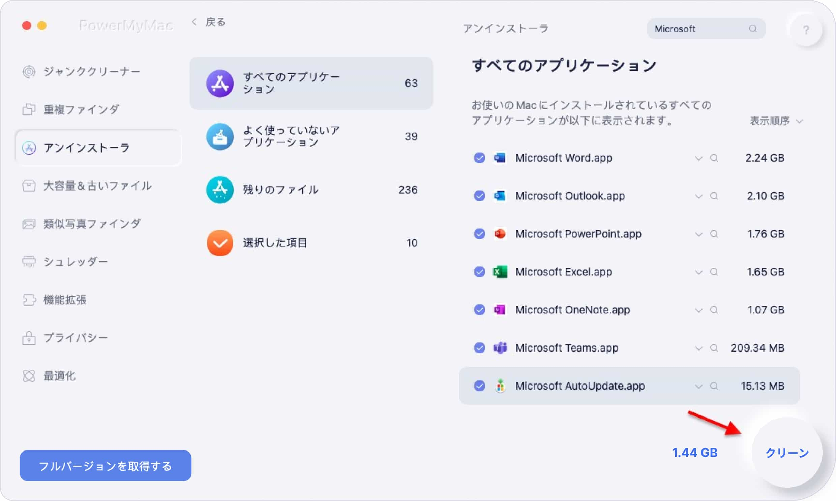Click the search field containing Microsoft
The image size is (836, 501).
pos(706,29)
